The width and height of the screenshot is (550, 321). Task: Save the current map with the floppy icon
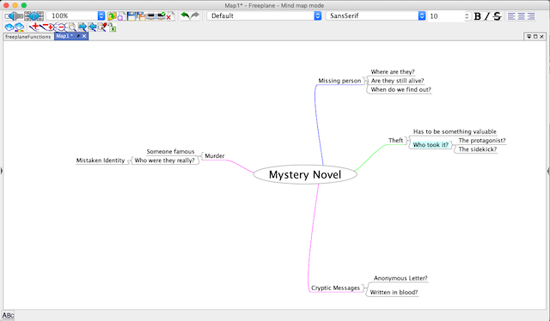pyautogui.click(x=131, y=15)
